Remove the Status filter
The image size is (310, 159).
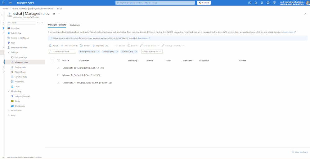pos(117,52)
